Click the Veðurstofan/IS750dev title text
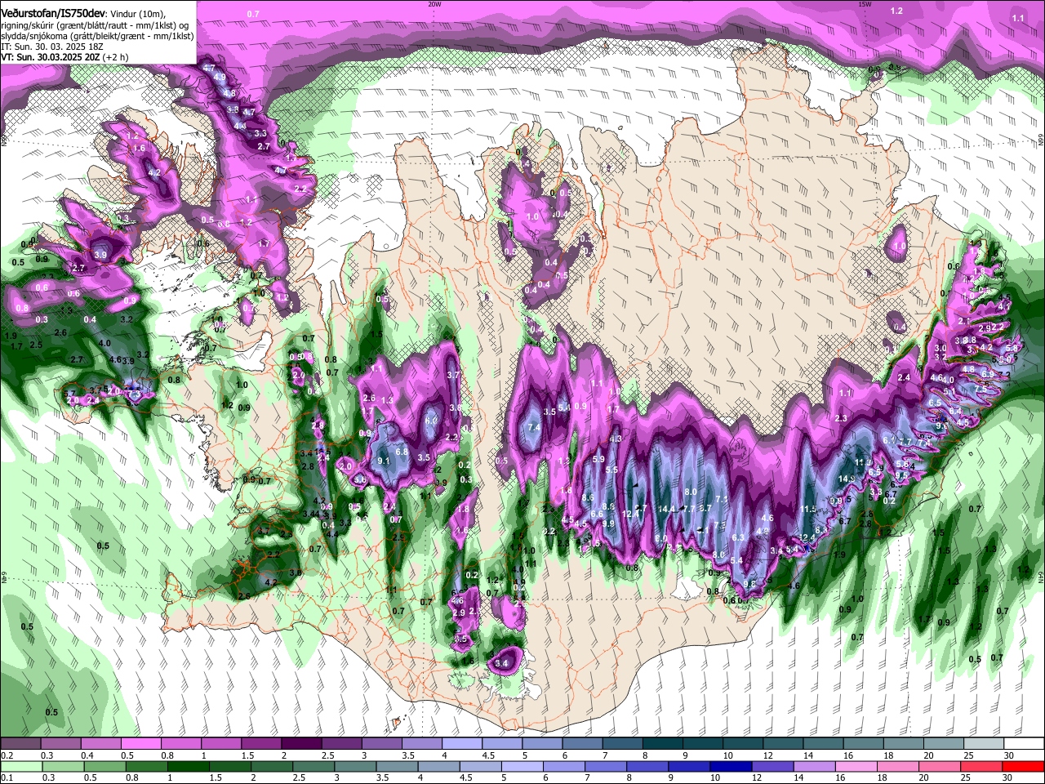1045x784 pixels. point(53,14)
